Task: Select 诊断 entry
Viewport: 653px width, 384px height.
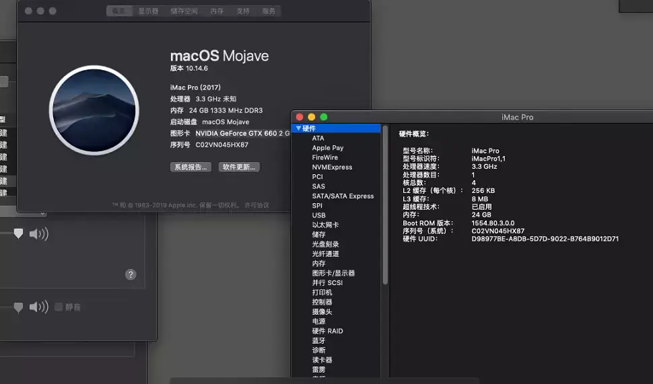Action: (318, 350)
